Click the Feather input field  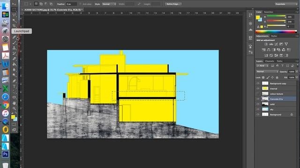(x=71, y=4)
